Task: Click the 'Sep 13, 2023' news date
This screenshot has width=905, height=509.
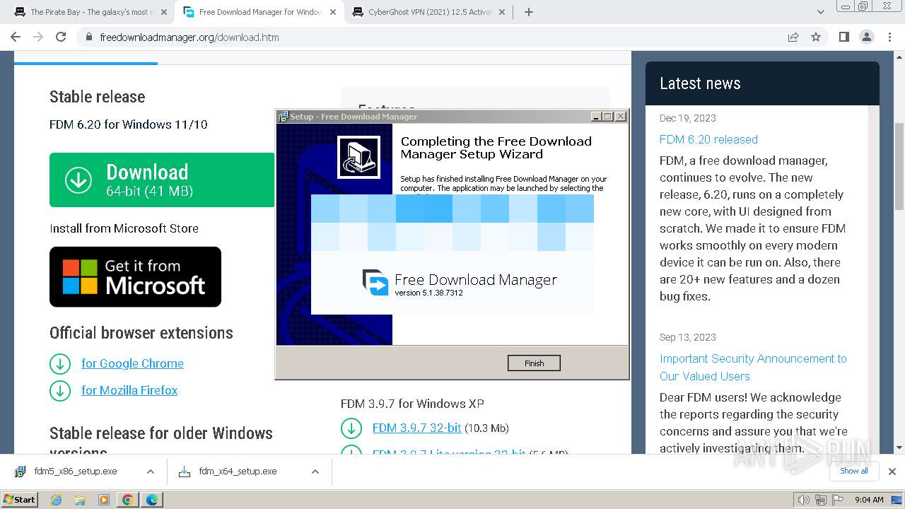Action: [x=688, y=337]
